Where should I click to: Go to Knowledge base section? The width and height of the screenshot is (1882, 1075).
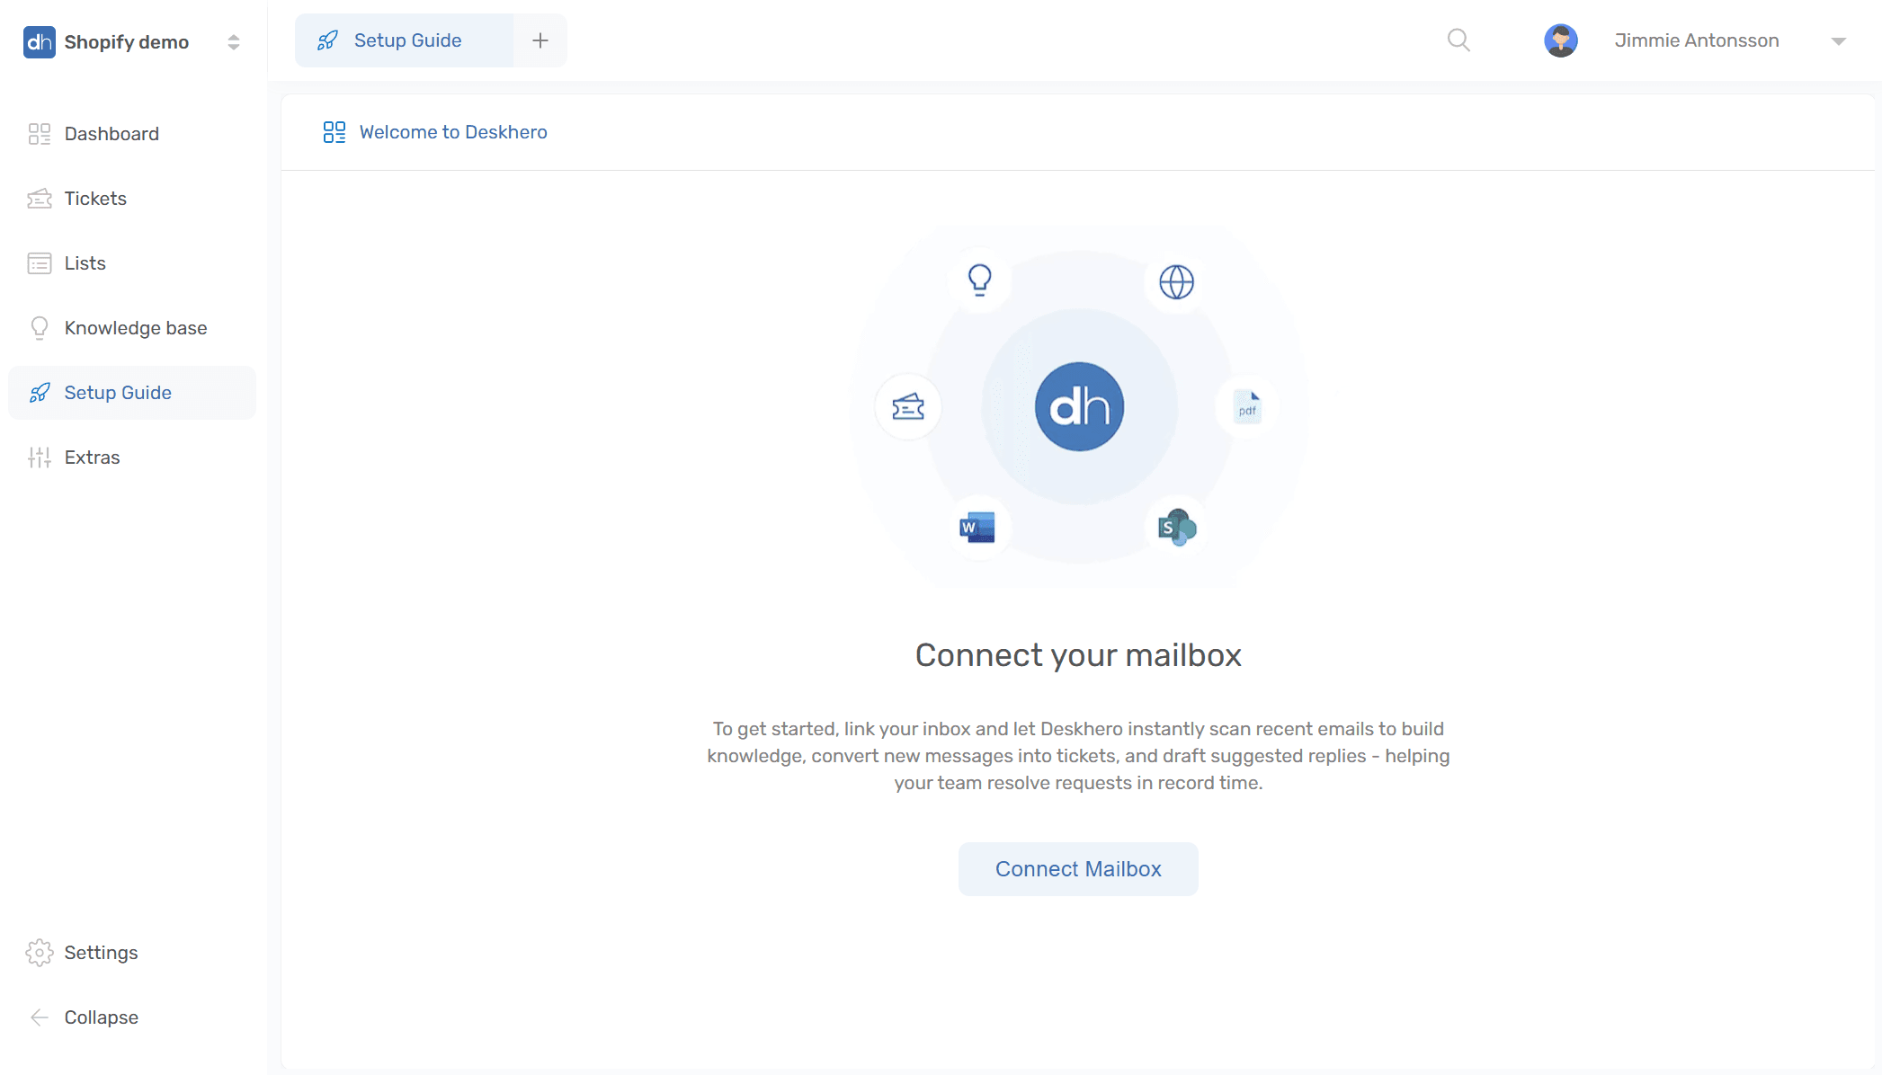click(x=135, y=328)
